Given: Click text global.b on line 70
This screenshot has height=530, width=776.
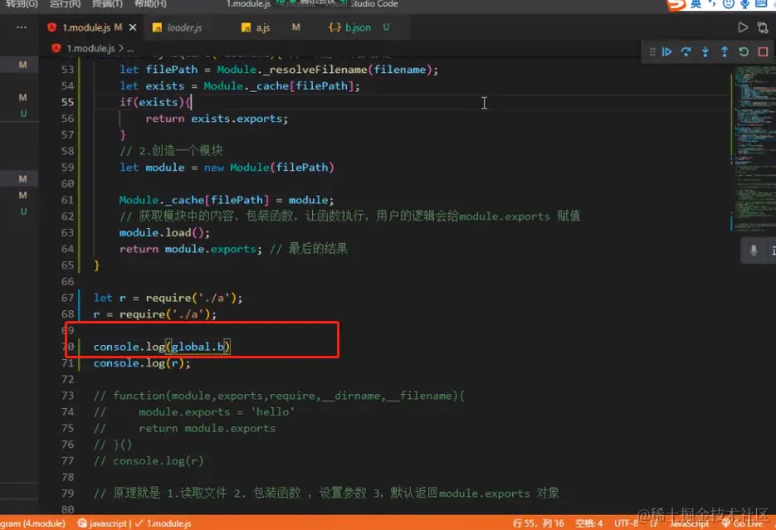Looking at the screenshot, I should pos(198,347).
